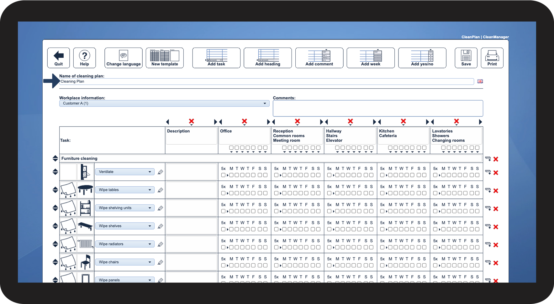Image resolution: width=554 pixels, height=304 pixels.
Task: Click the insert-row icon on the Wipe shelves row
Action: point(488,226)
